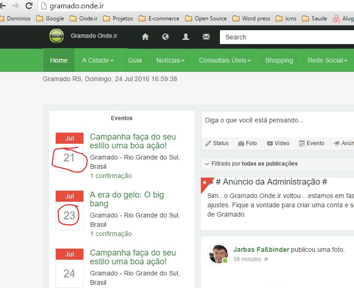354x288 pixels.
Task: Go home via the house icon
Action: [145, 37]
